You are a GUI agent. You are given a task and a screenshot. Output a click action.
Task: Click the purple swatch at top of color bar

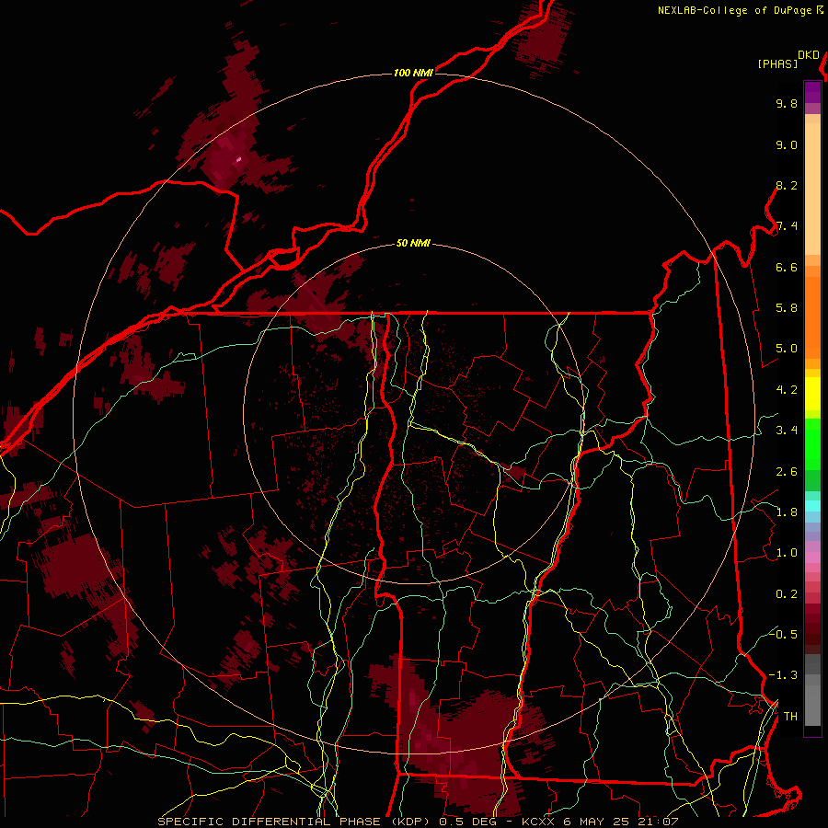(812, 92)
